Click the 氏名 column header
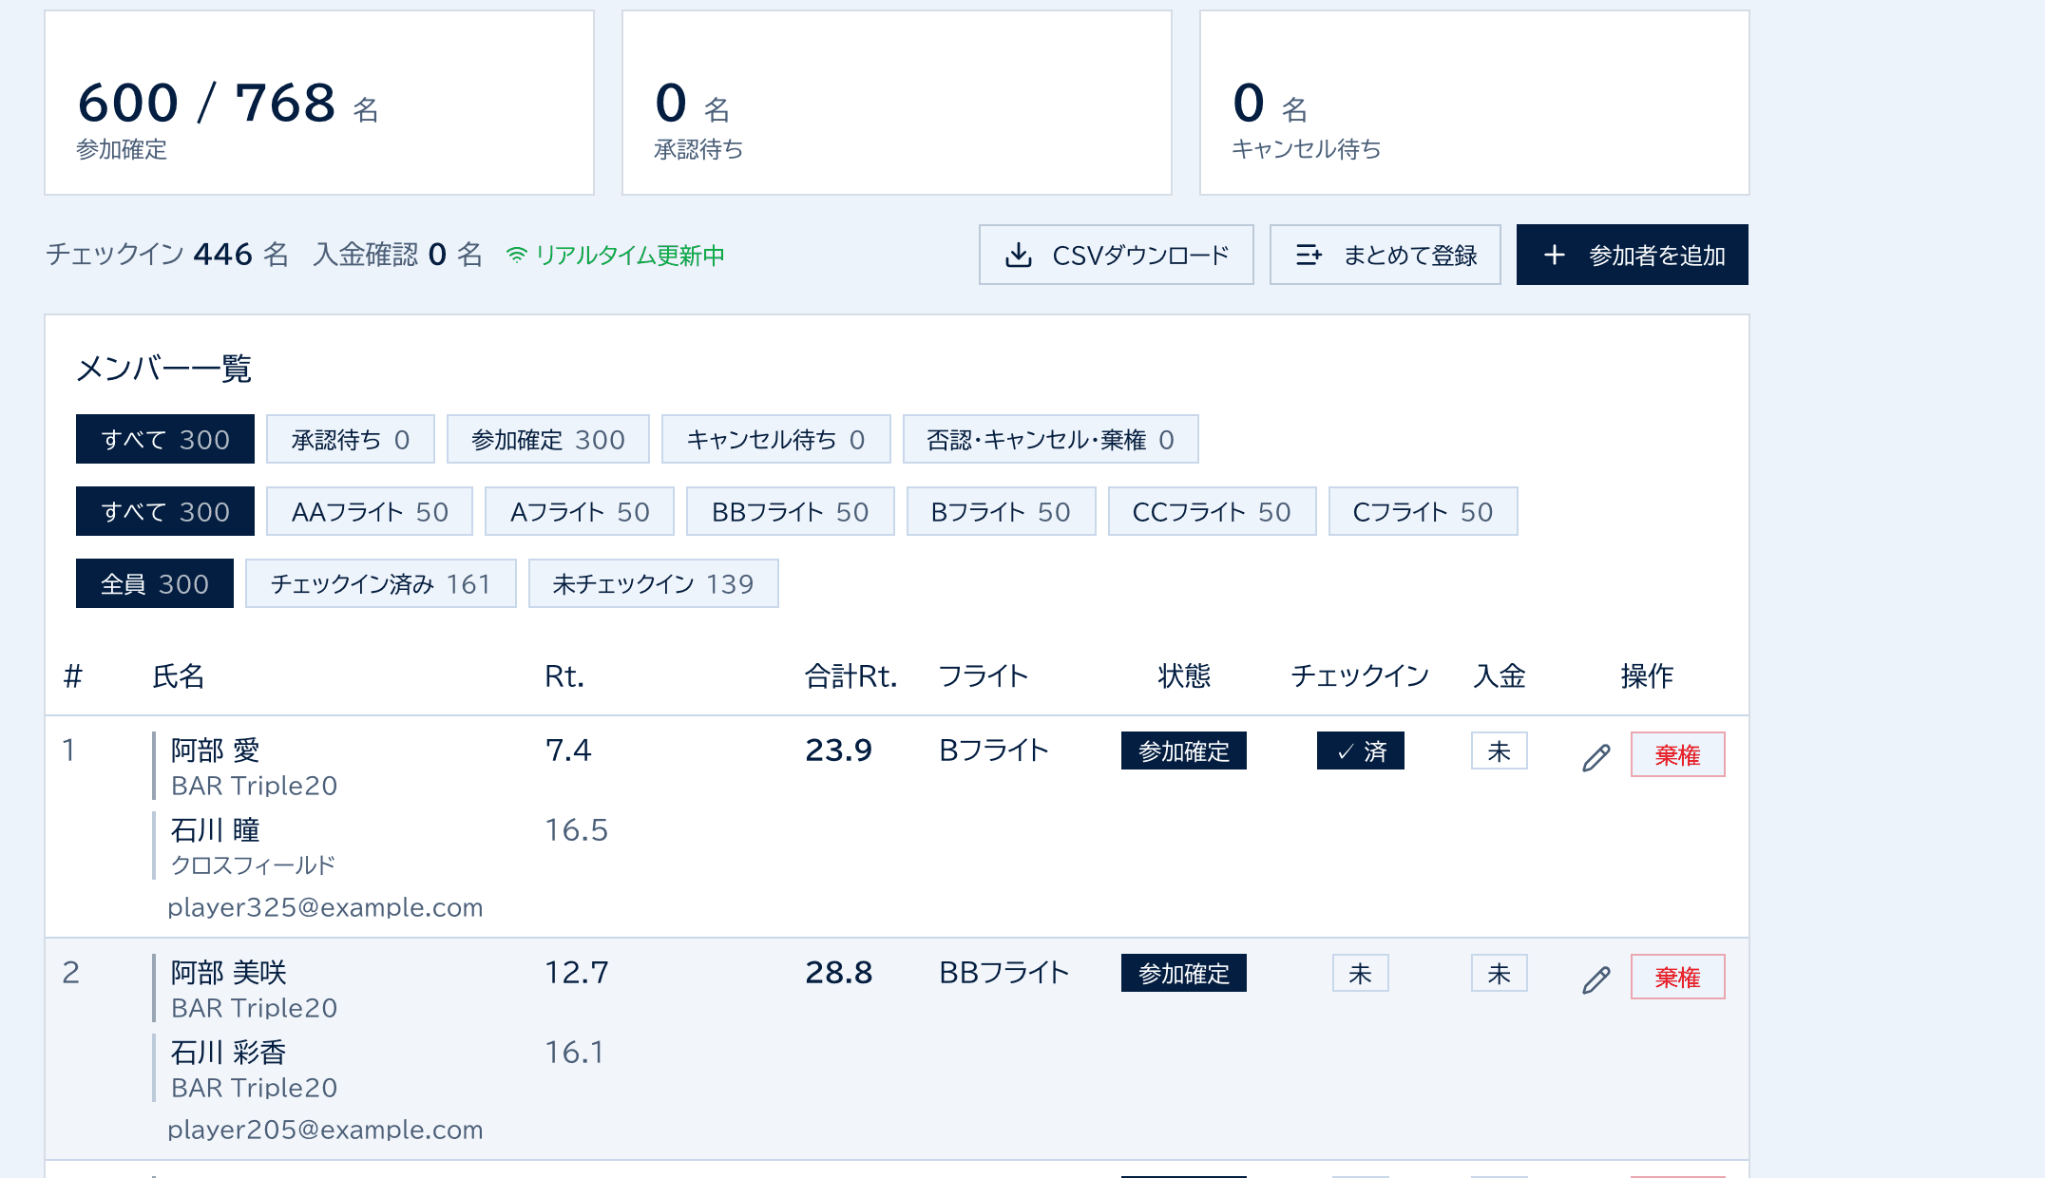The height and width of the screenshot is (1178, 2045). pyautogui.click(x=179, y=676)
